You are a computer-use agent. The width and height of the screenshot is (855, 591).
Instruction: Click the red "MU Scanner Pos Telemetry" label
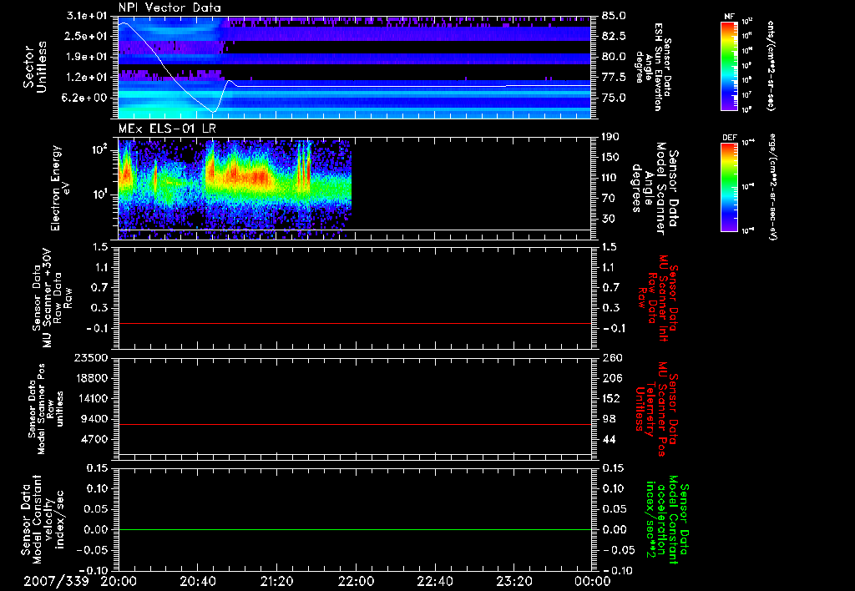click(x=657, y=409)
